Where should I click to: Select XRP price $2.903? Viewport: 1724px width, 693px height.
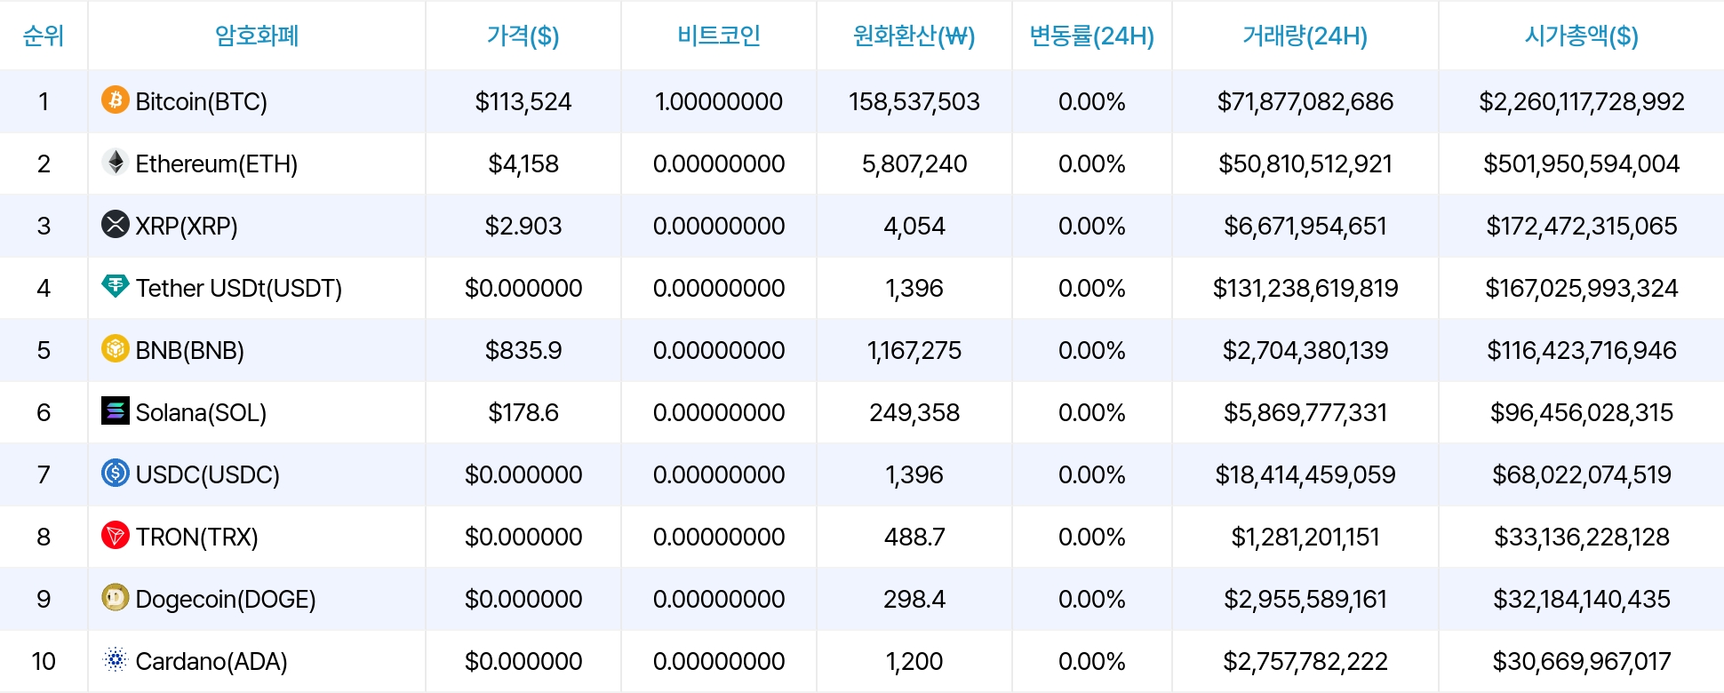click(x=523, y=226)
